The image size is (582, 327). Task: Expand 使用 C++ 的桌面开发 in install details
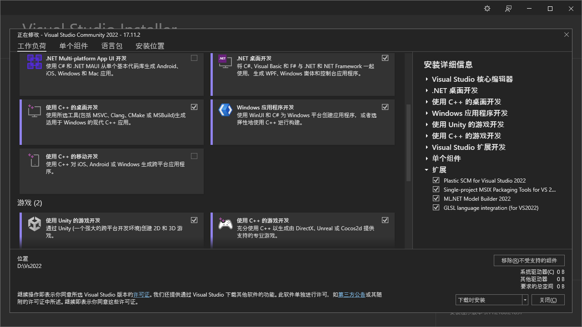427,102
